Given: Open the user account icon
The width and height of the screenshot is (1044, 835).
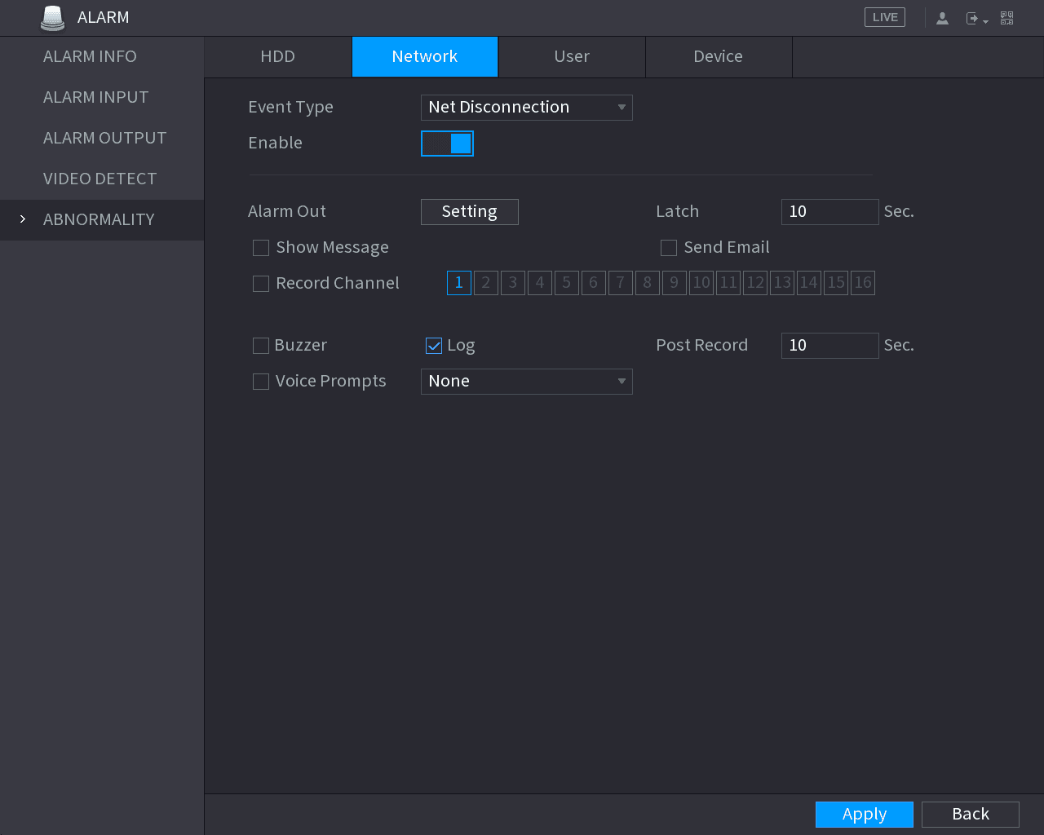Looking at the screenshot, I should (x=942, y=18).
